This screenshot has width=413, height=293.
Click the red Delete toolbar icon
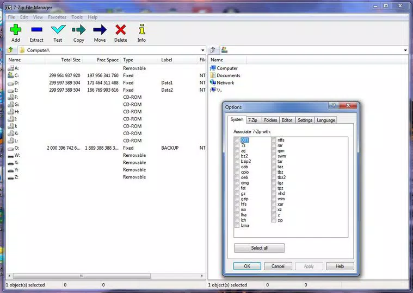pos(120,30)
